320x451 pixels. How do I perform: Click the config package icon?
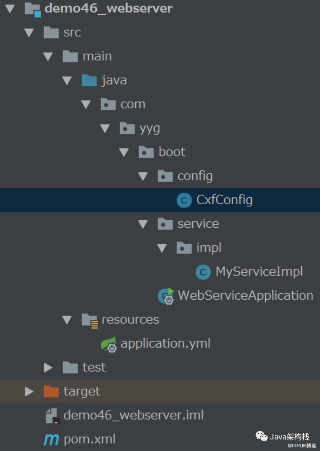tap(165, 176)
